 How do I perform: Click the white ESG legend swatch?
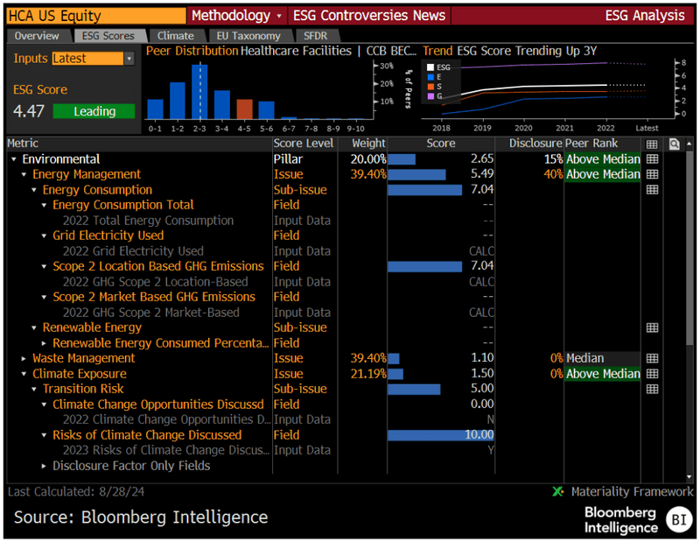(x=430, y=67)
